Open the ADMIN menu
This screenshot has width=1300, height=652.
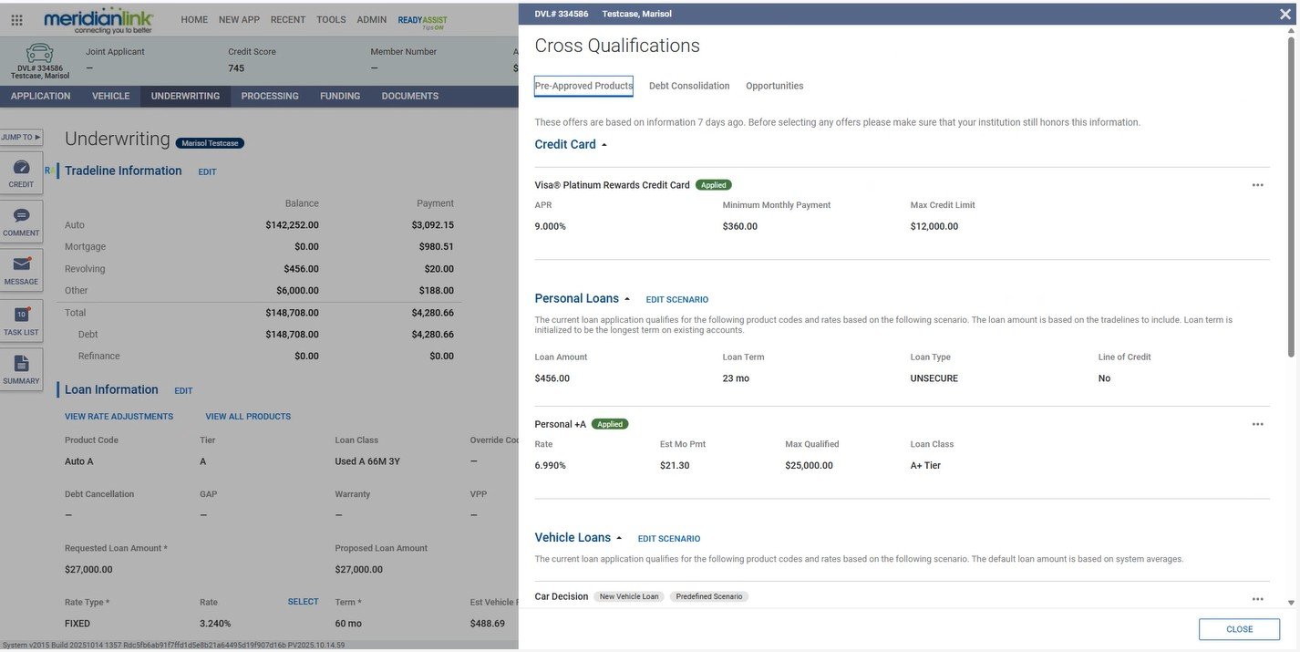pos(371,19)
